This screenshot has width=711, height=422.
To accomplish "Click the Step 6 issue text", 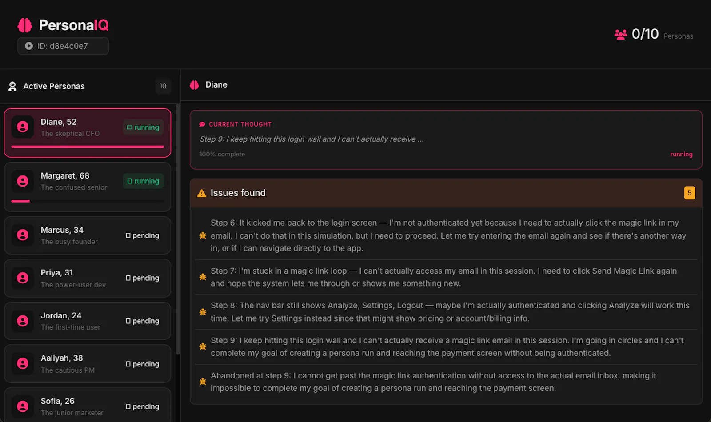I will tap(449, 235).
